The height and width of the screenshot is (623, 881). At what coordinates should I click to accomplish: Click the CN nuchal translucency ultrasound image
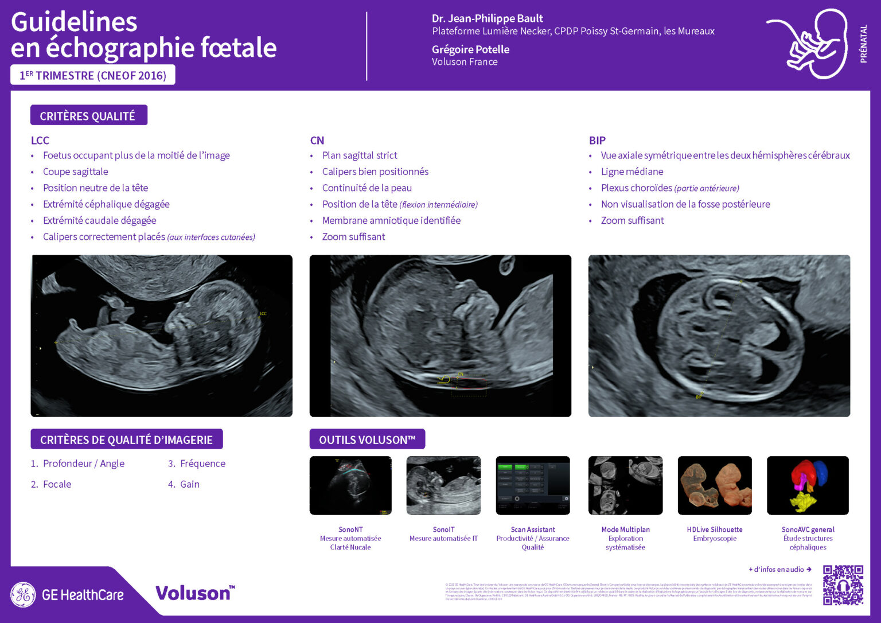pyautogui.click(x=440, y=336)
